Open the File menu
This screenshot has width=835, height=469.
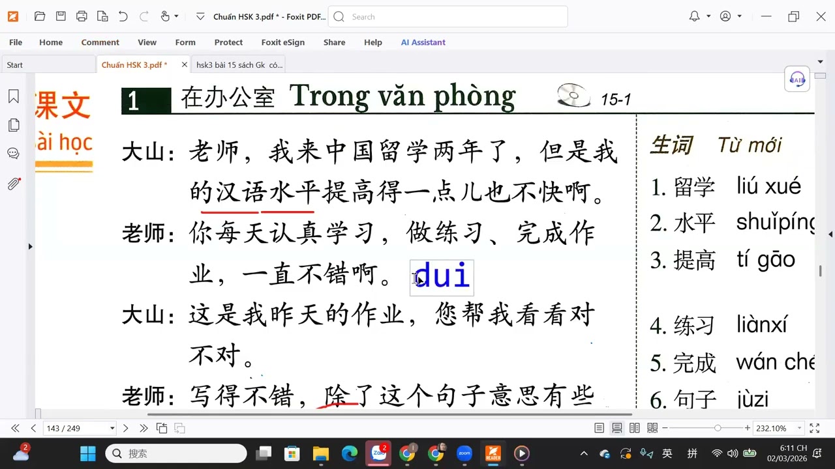point(16,42)
